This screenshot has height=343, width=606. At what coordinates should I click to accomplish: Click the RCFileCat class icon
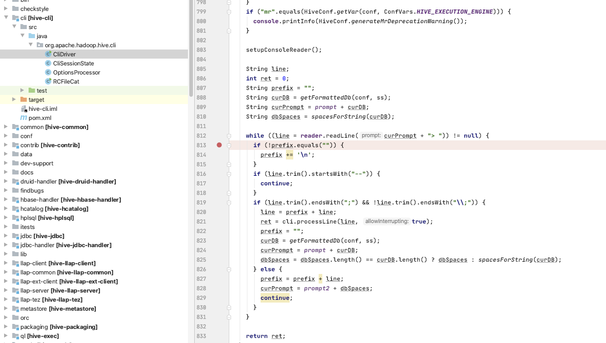pyautogui.click(x=48, y=81)
